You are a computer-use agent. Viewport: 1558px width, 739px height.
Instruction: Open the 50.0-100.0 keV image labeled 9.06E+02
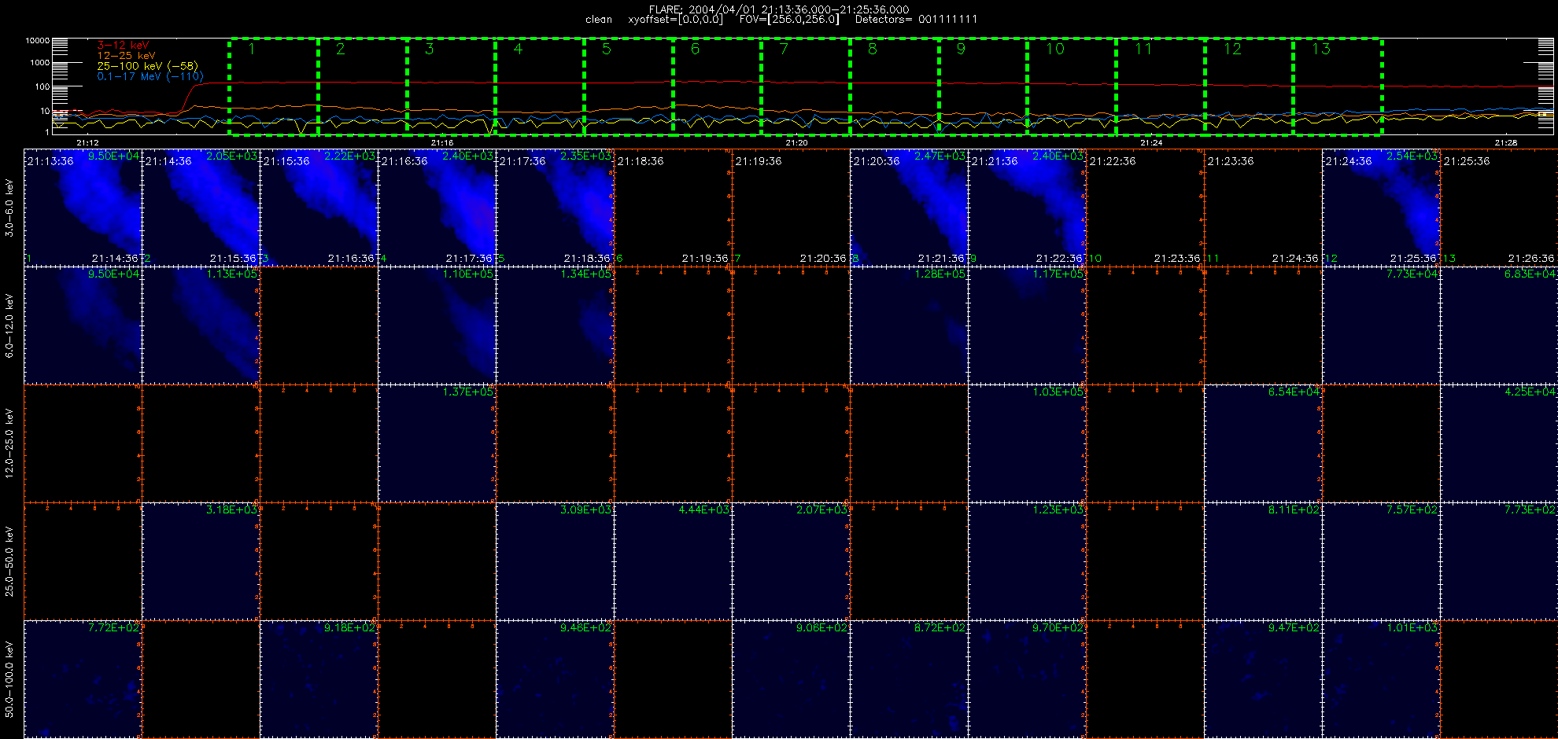pyautogui.click(x=792, y=679)
